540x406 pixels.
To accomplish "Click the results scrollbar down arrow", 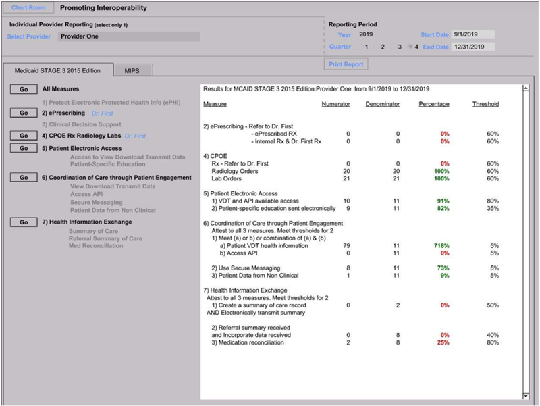I will (x=526, y=396).
